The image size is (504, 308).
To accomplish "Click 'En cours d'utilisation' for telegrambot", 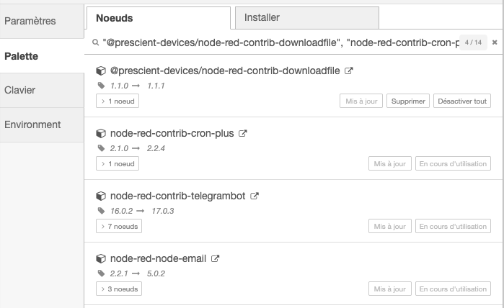I will point(454,226).
